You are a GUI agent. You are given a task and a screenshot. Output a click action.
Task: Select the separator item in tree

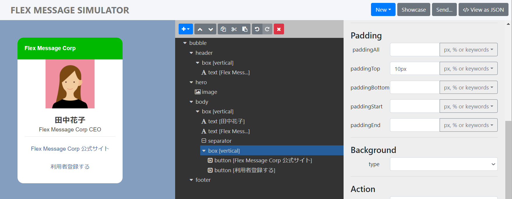click(220, 141)
